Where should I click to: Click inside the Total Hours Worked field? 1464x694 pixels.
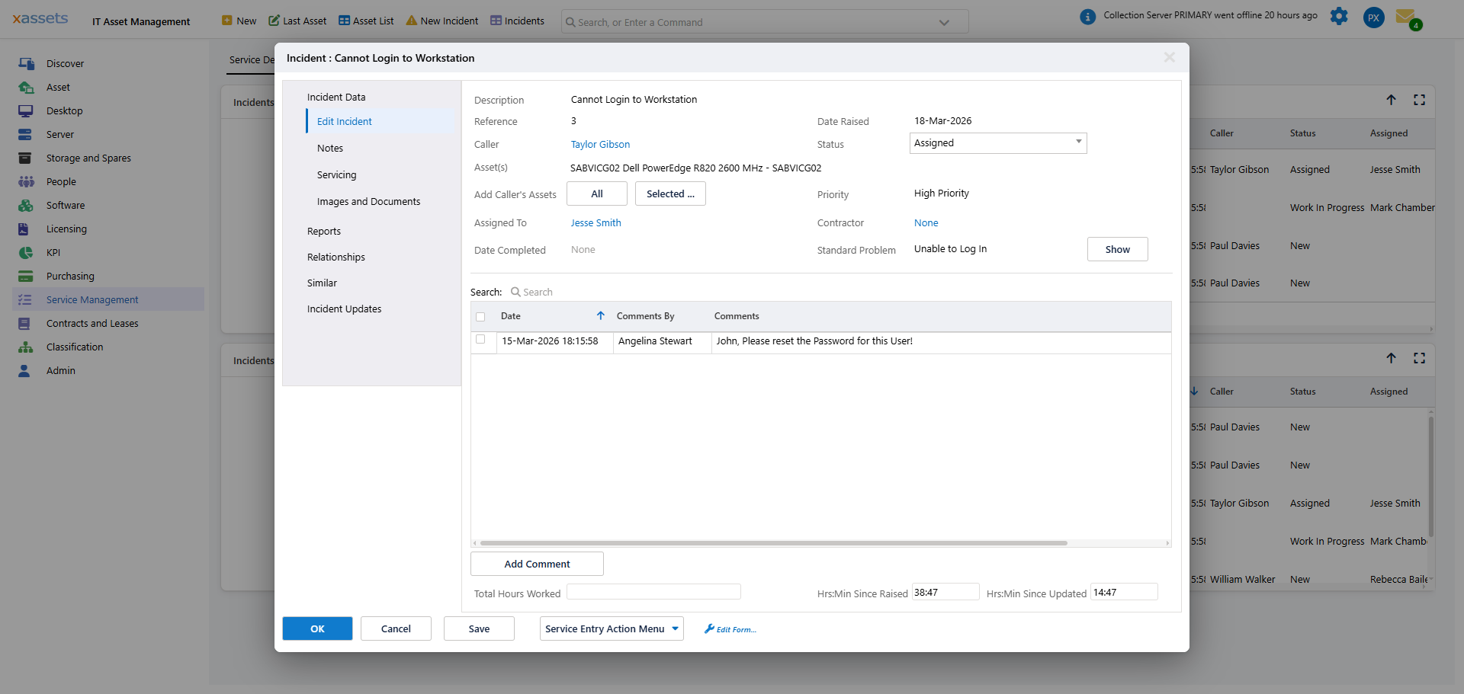coord(653,591)
